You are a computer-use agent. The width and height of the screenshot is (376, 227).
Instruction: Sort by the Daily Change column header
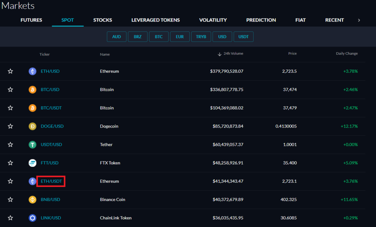pyautogui.click(x=347, y=54)
